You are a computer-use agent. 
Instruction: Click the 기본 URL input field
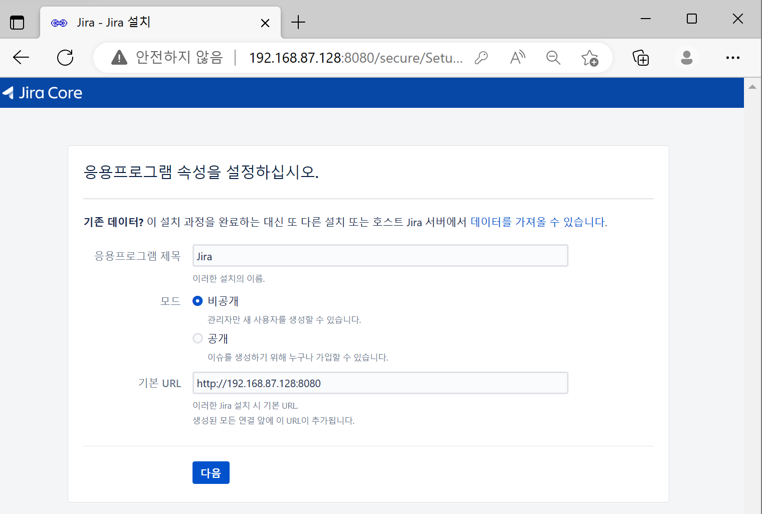380,383
